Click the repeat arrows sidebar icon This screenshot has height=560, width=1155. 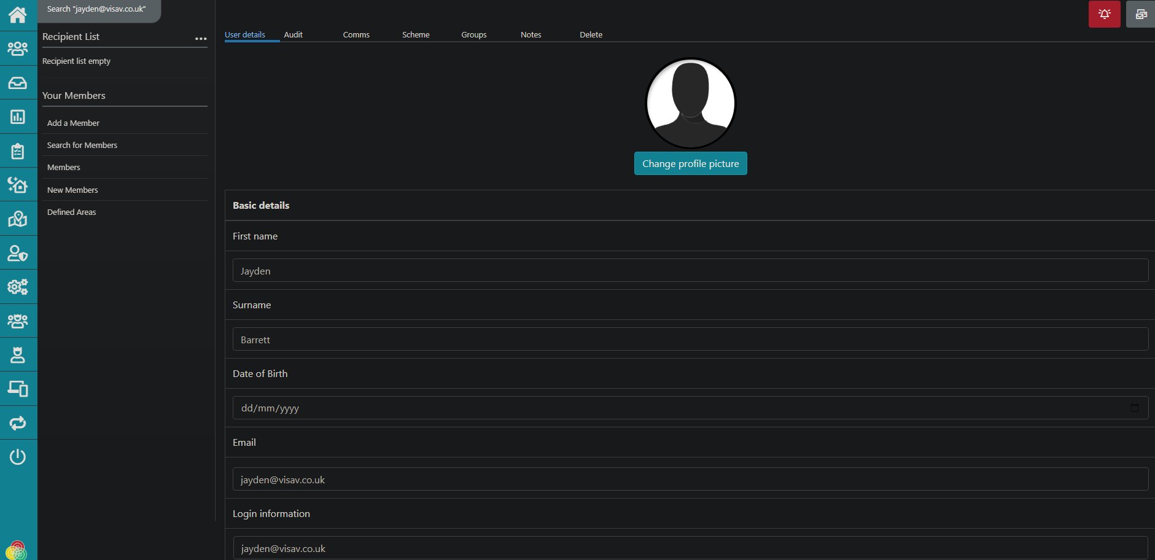[x=18, y=423]
